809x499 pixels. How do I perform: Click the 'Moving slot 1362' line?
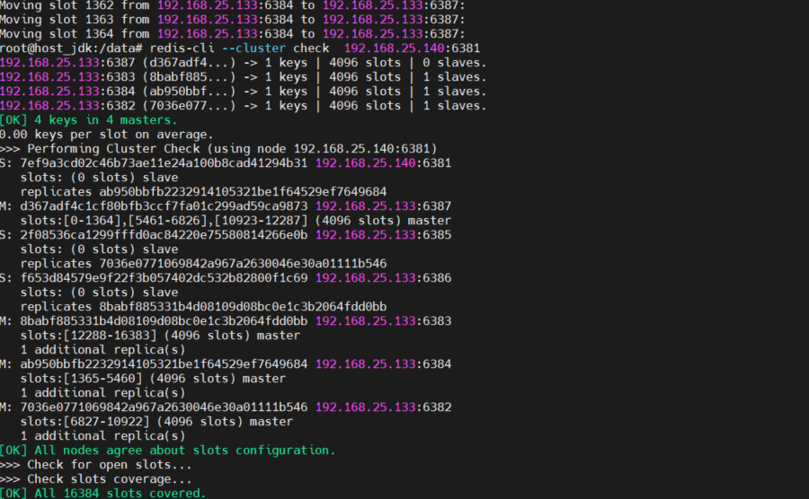point(233,5)
